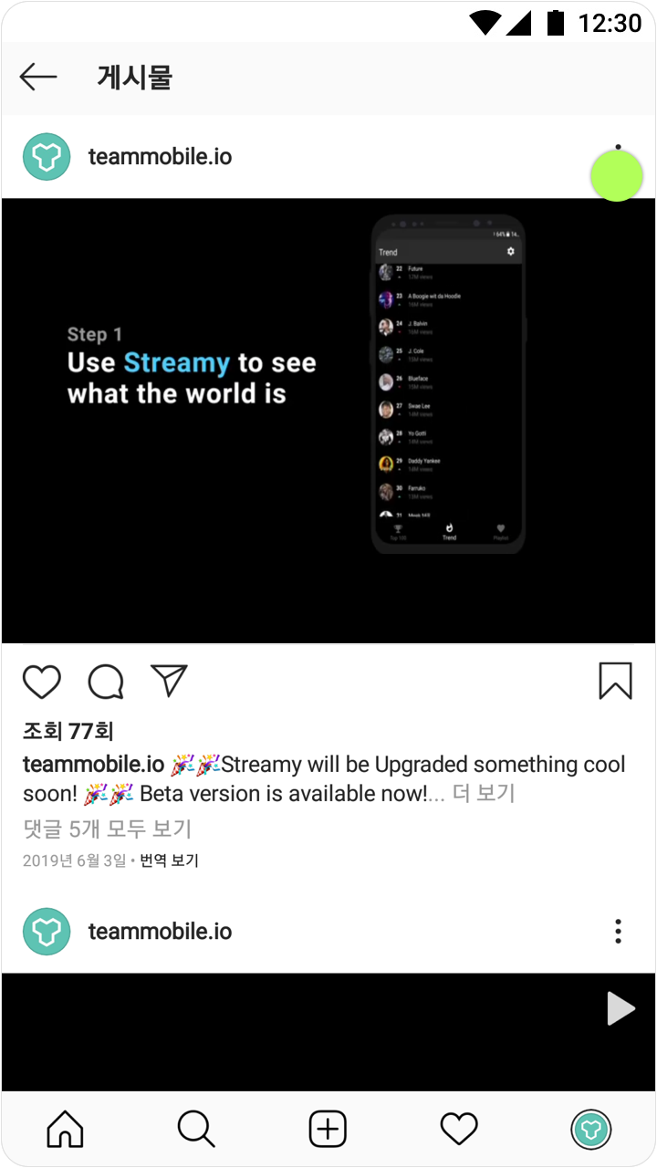Create new post with plus icon
This screenshot has width=657, height=1168.
click(x=328, y=1130)
